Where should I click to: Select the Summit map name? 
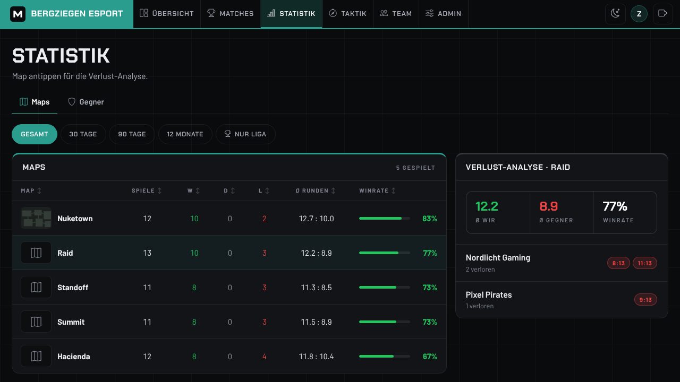coord(71,322)
